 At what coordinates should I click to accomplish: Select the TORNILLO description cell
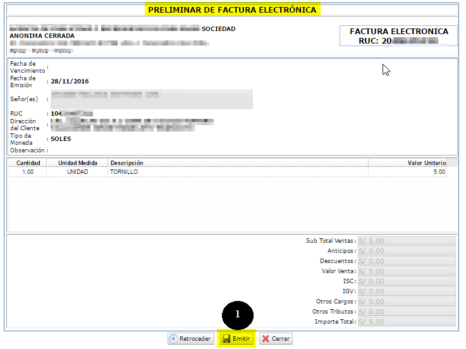click(x=123, y=172)
